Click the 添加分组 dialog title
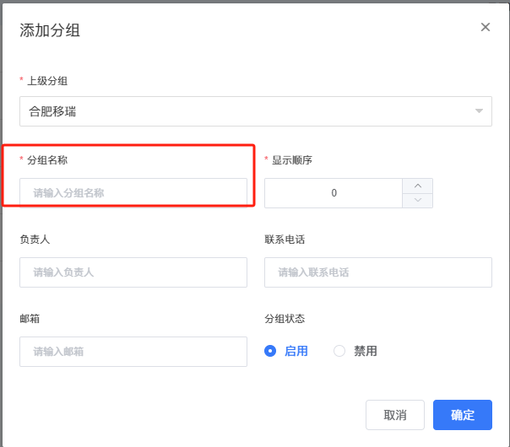The image size is (510, 447). [50, 31]
